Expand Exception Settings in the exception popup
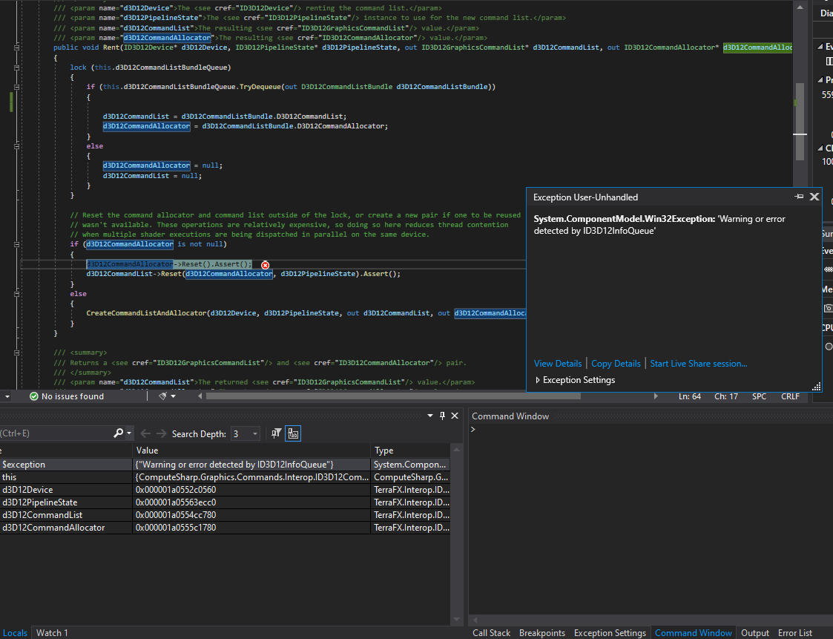Image resolution: width=833 pixels, height=639 pixels. click(575, 379)
